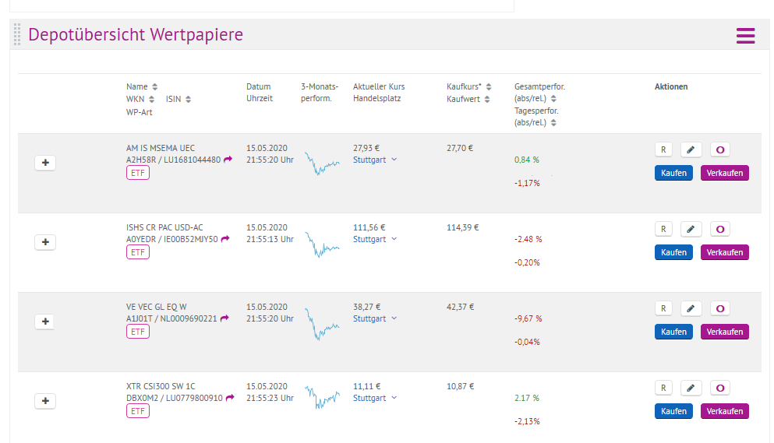
Task: View 3-month performance chart of ISHS CR PAC
Action: [x=322, y=244]
